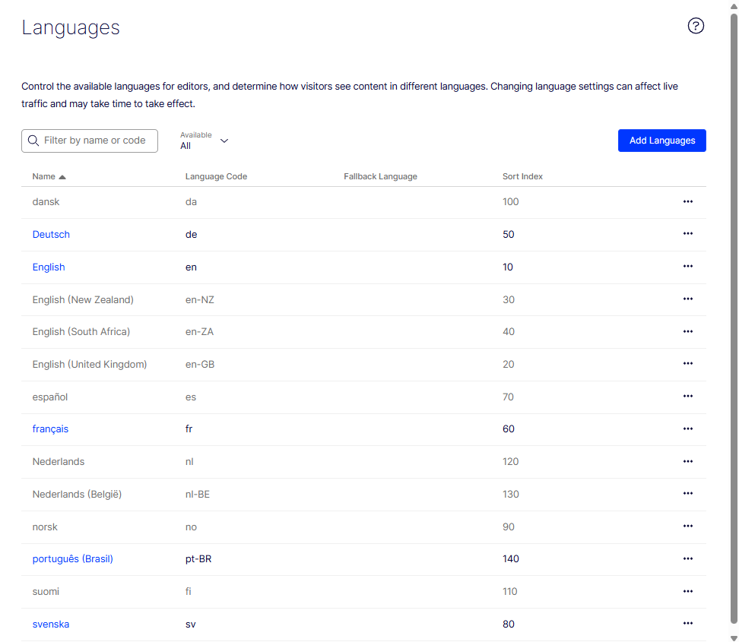Open the ellipsis menu for norsk row
This screenshot has height=642, width=739.
click(x=687, y=526)
